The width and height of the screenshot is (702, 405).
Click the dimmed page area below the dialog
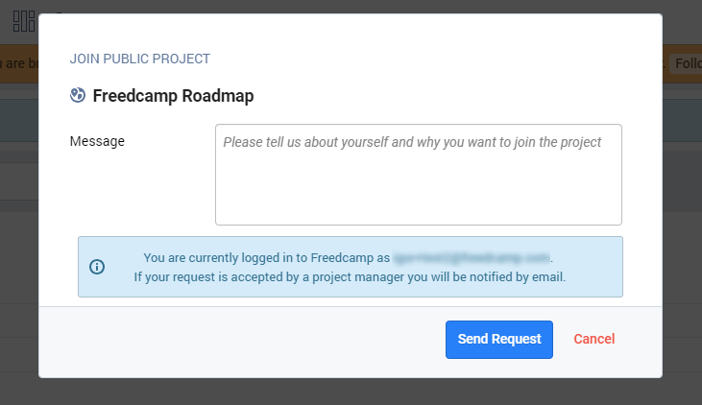pos(351,392)
